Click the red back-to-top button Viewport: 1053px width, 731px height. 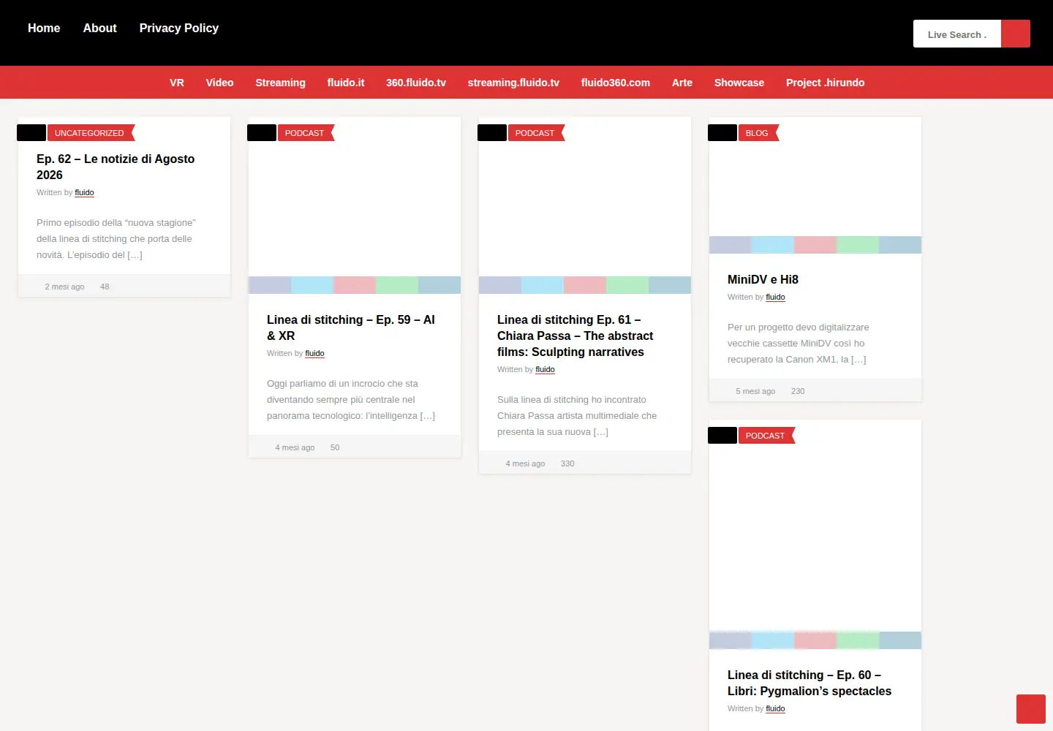pyautogui.click(x=1031, y=709)
